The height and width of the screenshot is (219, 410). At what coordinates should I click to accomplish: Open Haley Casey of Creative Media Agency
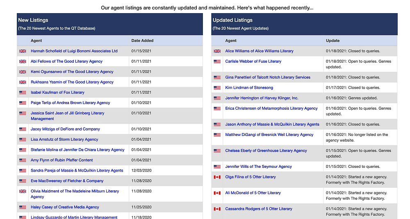[65, 207]
